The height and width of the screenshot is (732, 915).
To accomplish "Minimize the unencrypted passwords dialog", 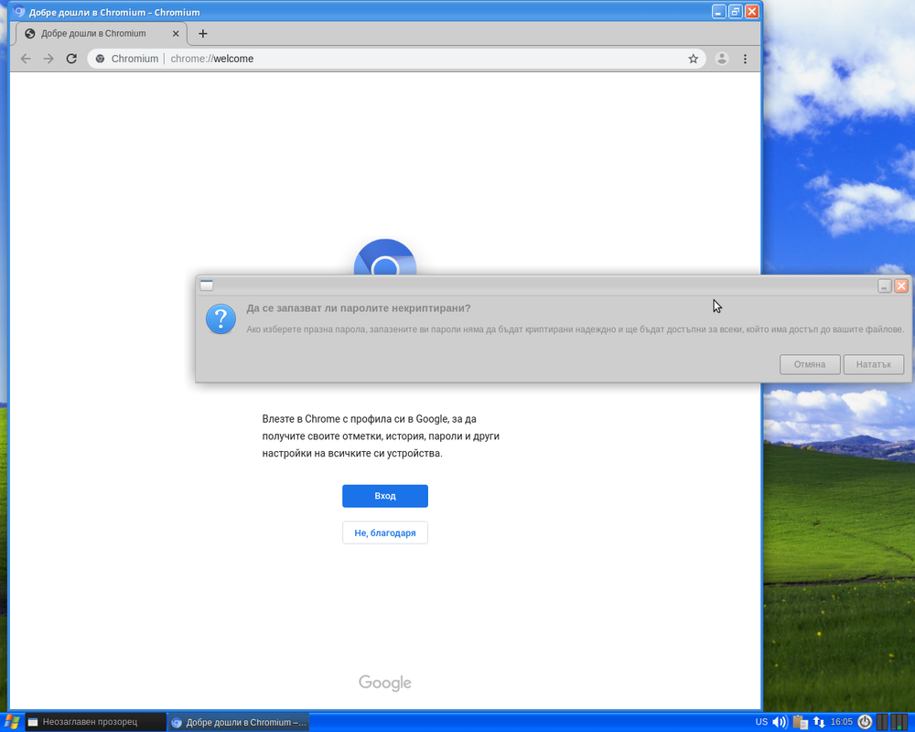I will pos(884,285).
